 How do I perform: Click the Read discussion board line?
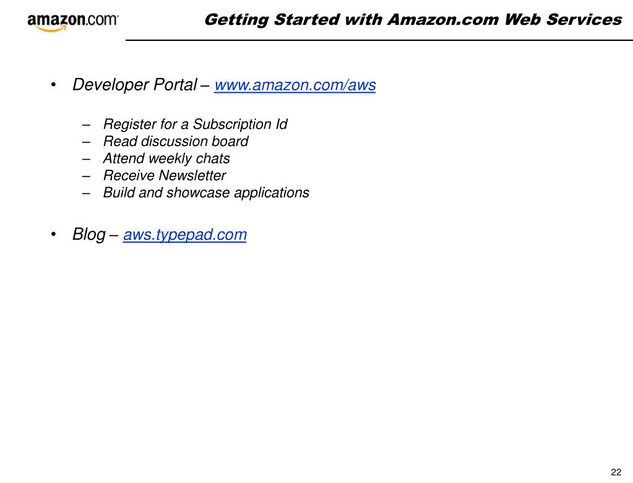[176, 141]
